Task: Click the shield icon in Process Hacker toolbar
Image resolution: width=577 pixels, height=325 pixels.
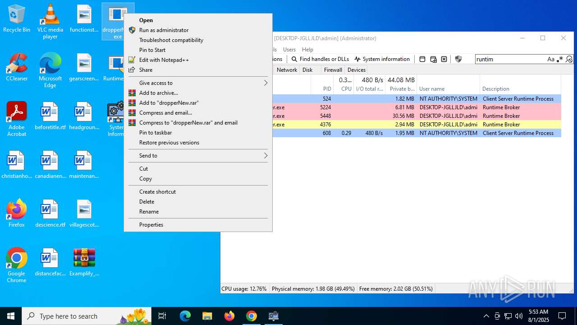Action: pyautogui.click(x=458, y=59)
